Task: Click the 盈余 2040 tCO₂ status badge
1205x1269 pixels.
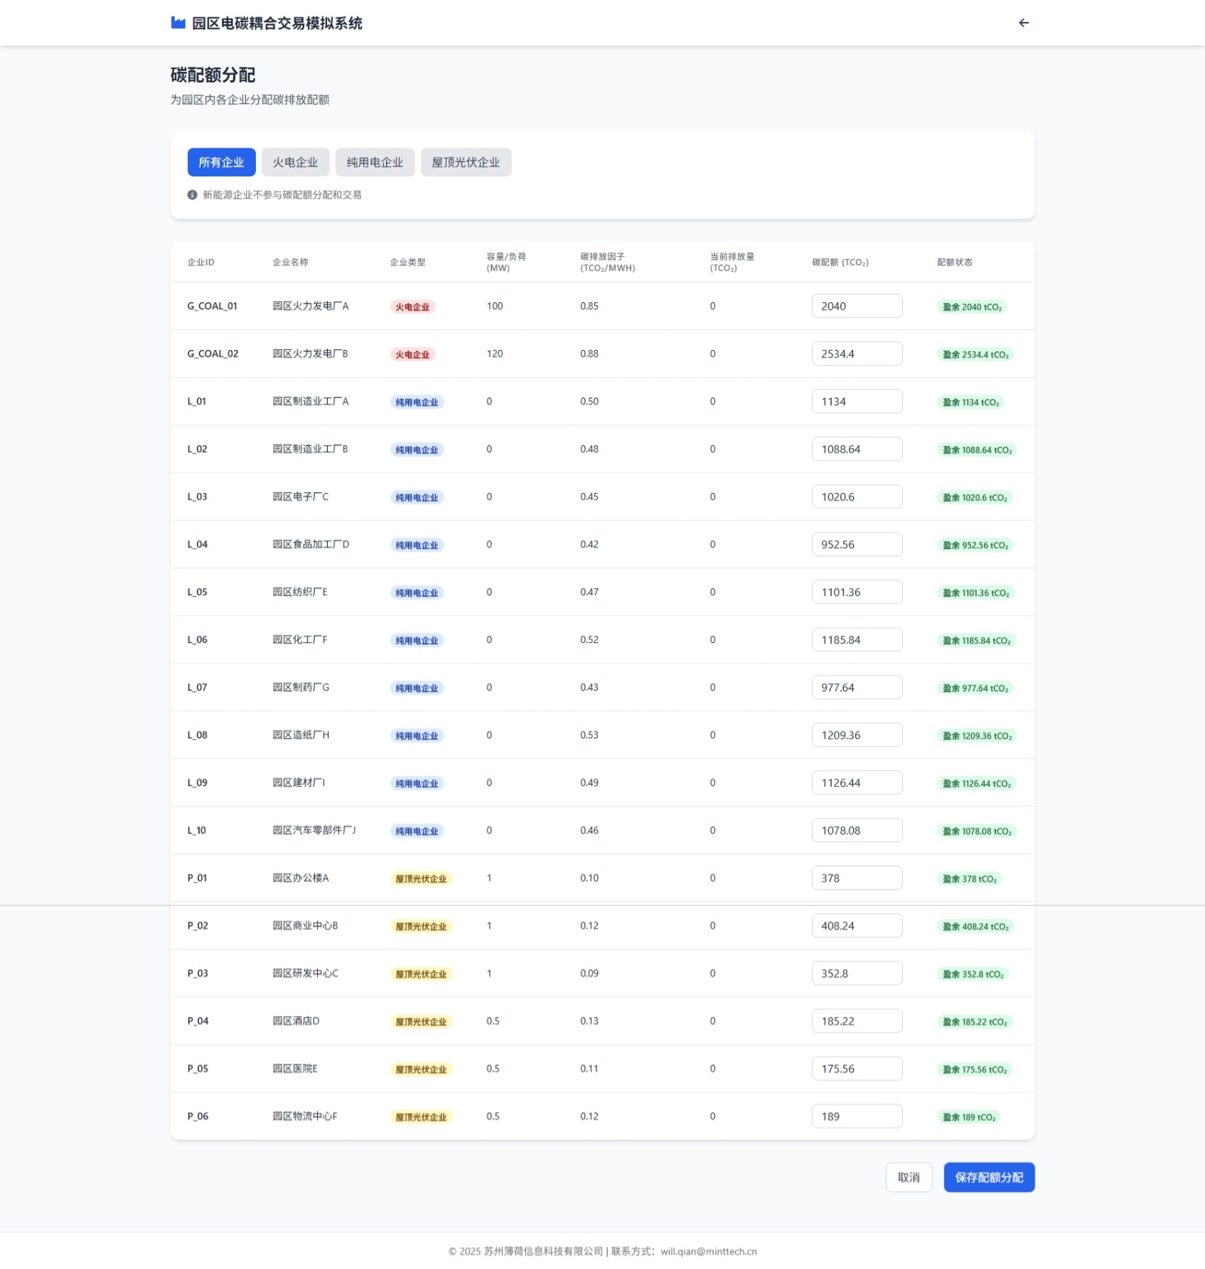Action: pyautogui.click(x=972, y=307)
